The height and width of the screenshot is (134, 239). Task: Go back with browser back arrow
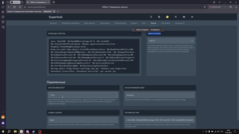9,7
